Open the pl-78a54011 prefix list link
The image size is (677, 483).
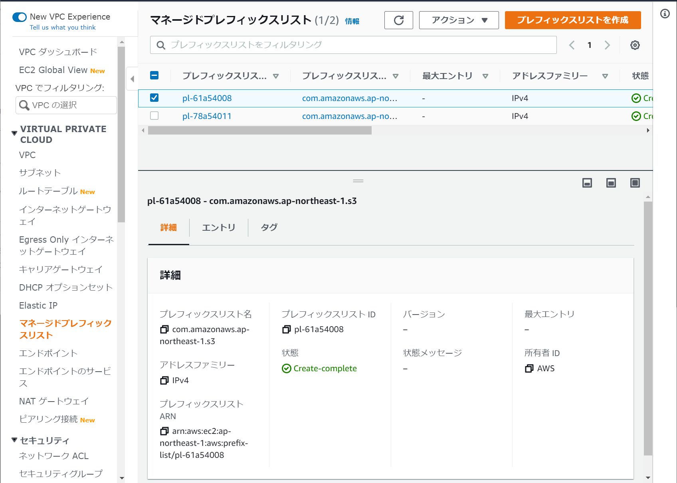tap(207, 116)
